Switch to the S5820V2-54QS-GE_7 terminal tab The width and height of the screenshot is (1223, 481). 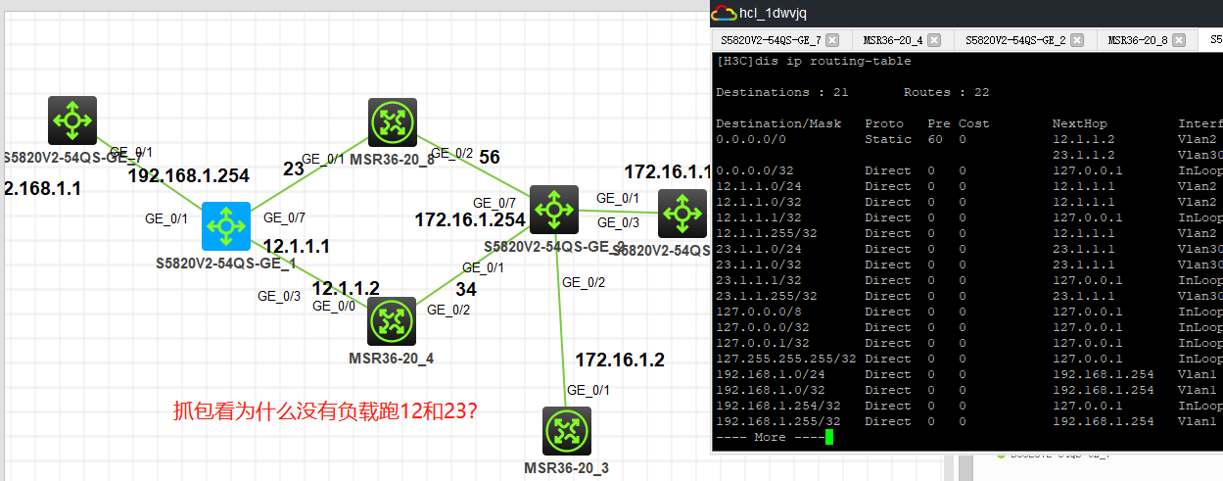click(772, 40)
